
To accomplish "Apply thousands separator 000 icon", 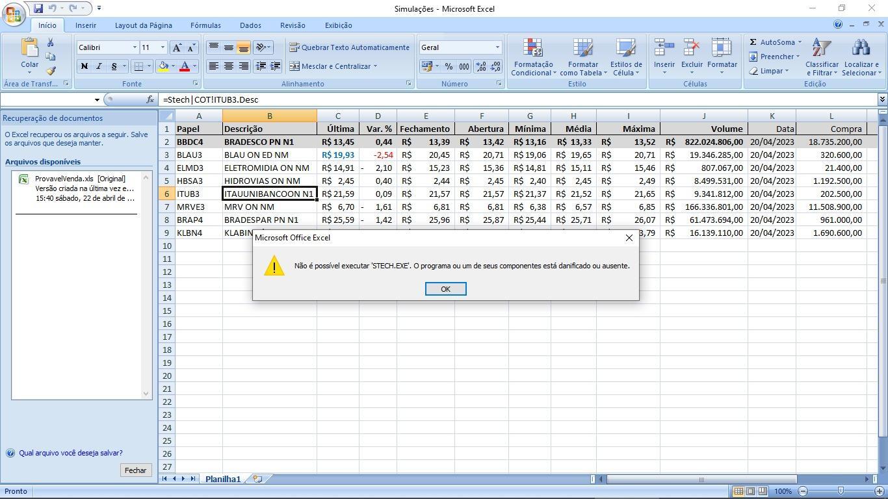I will (464, 66).
